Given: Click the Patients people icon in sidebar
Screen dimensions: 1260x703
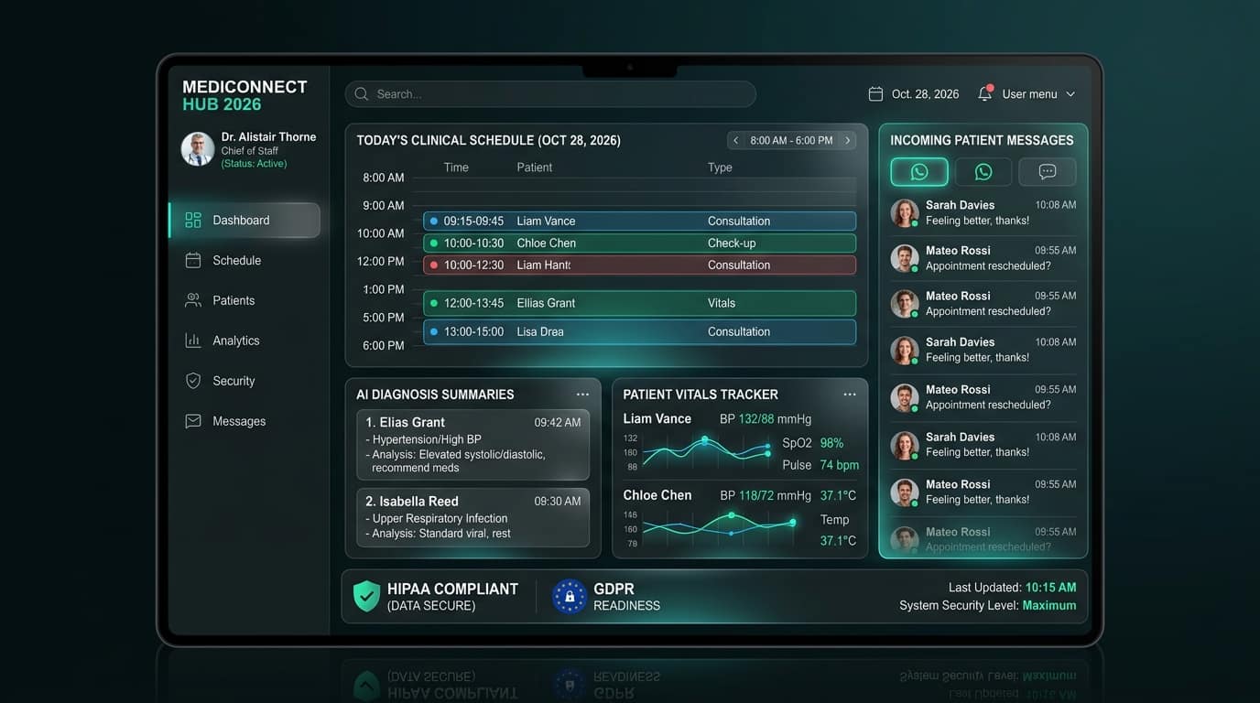Looking at the screenshot, I should click(x=193, y=300).
